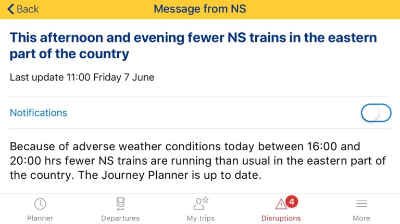
Task: Click the Last update timestamp line
Action: coord(82,77)
